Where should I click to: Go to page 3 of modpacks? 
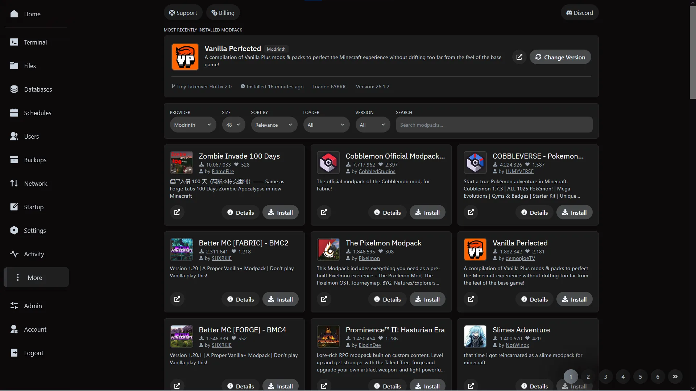coord(605,377)
